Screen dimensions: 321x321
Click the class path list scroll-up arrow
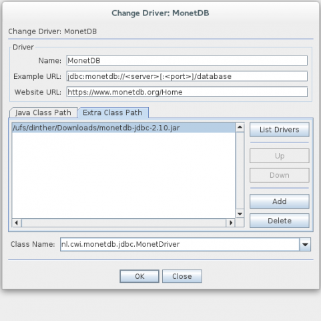coord(240,127)
